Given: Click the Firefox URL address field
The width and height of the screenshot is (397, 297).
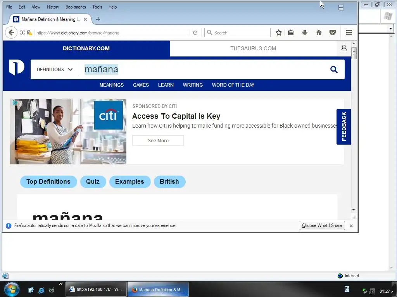Looking at the screenshot, I should coord(112,33).
